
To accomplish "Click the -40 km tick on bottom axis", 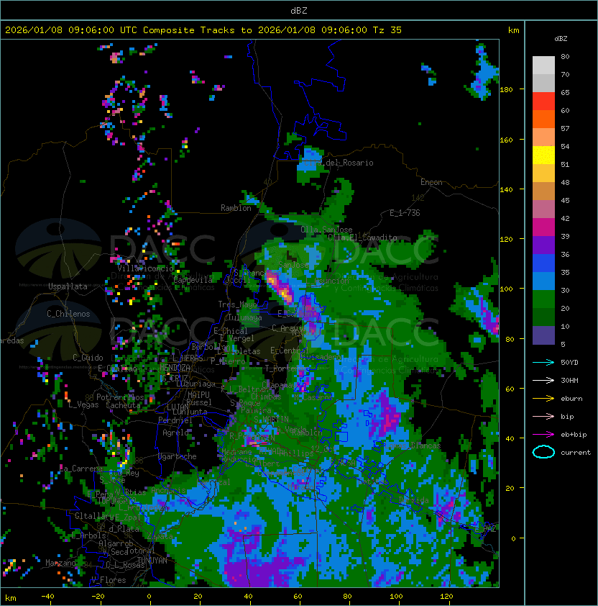I will [x=48, y=597].
